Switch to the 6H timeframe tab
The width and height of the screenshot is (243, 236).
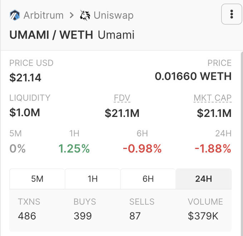tap(148, 179)
